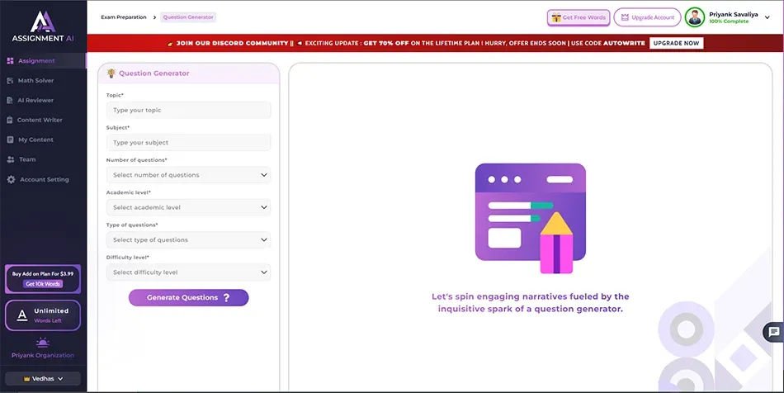Click the Priyank Savaliya profile avatar
This screenshot has height=393, width=784.
coord(695,17)
